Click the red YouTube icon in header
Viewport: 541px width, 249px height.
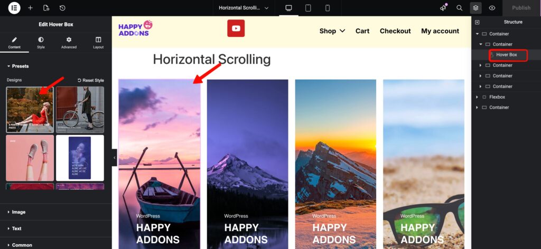(x=236, y=28)
